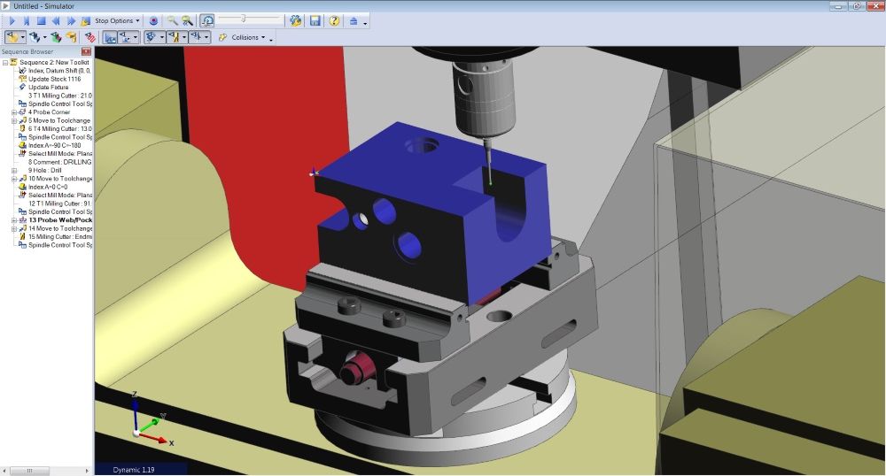886x476 pixels.
Task: Click the simulation settings gear icon
Action: (295, 20)
